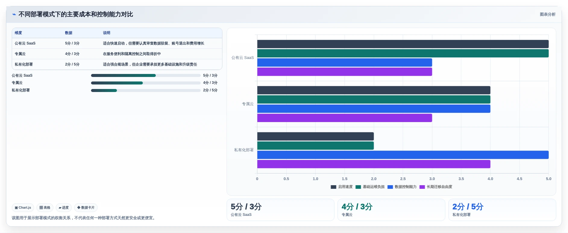Image resolution: width=568 pixels, height=233 pixels.
Task: Click the 公有云 SaaS chart axis label
Action: pos(243,58)
